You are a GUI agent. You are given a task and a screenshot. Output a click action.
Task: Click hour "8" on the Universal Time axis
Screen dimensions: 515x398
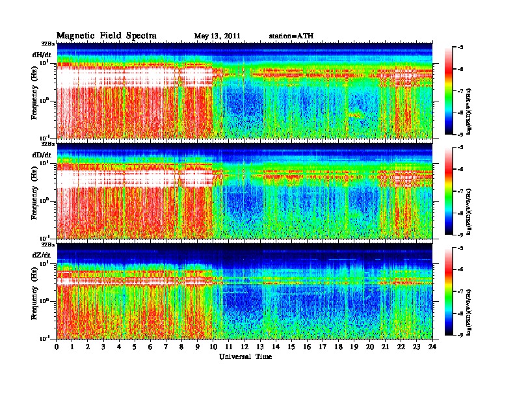181,347
